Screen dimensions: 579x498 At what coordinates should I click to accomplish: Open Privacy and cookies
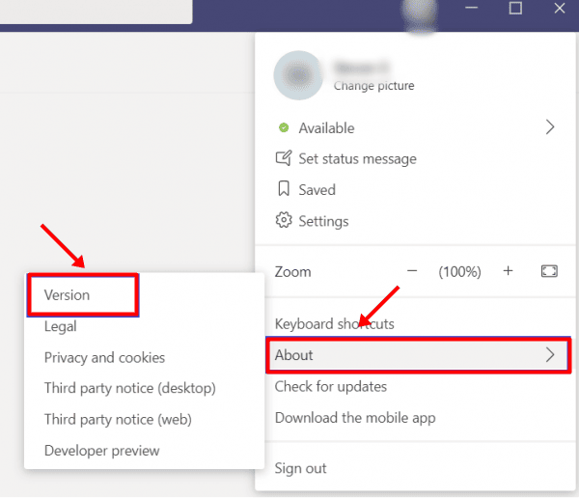click(104, 358)
